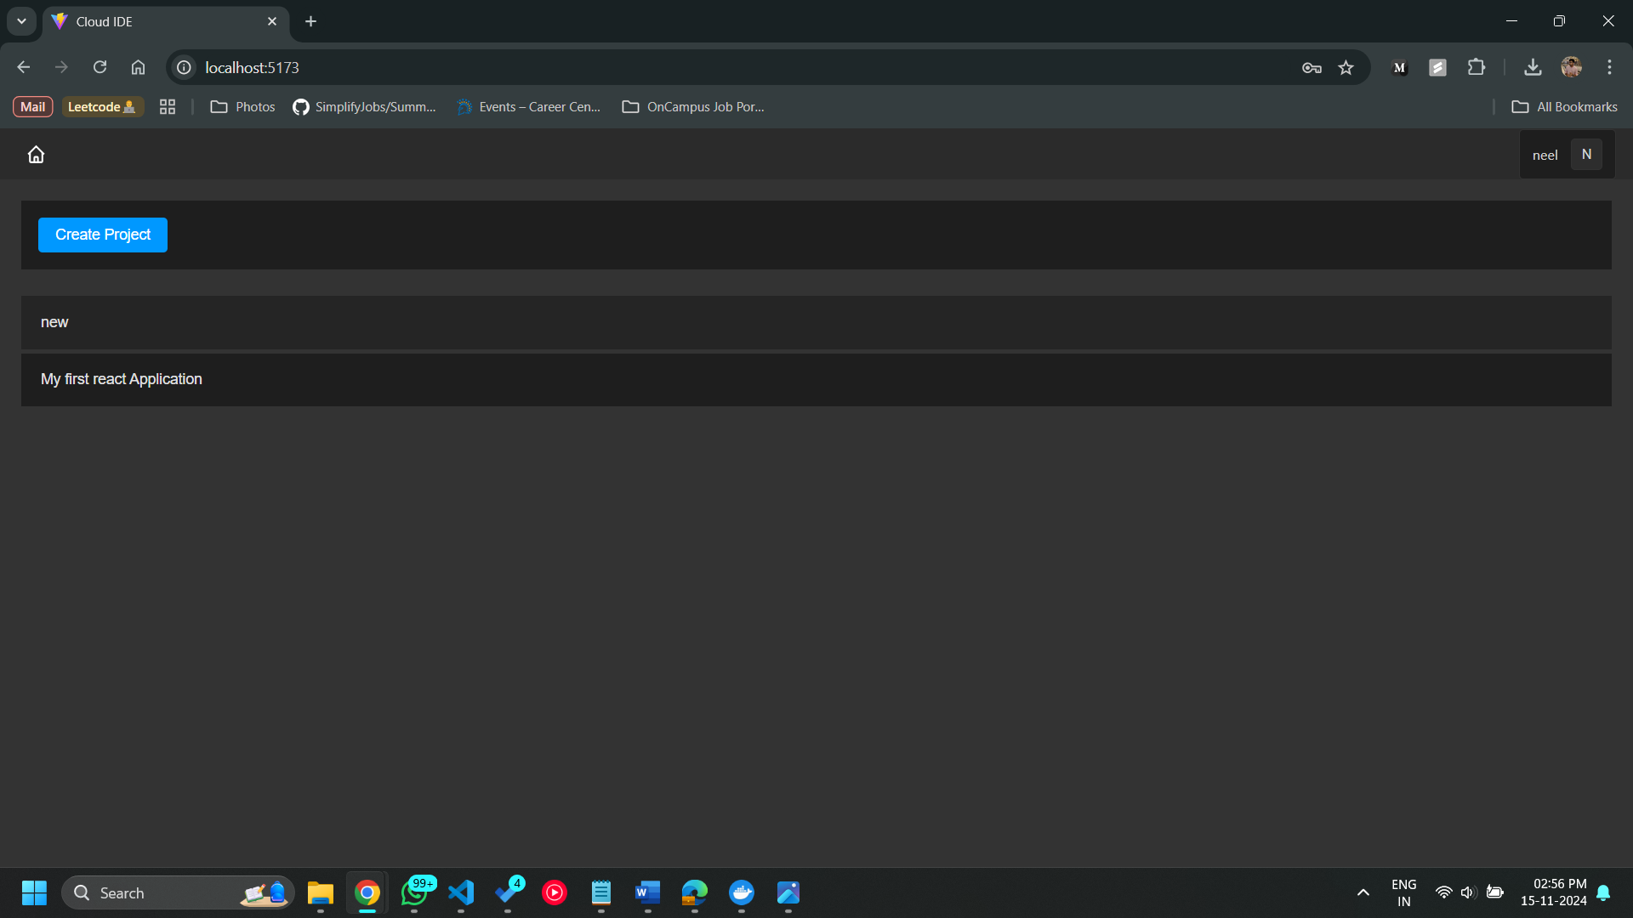Open Events Career Center bookmark
This screenshot has width=1633, height=918.
pyautogui.click(x=529, y=107)
